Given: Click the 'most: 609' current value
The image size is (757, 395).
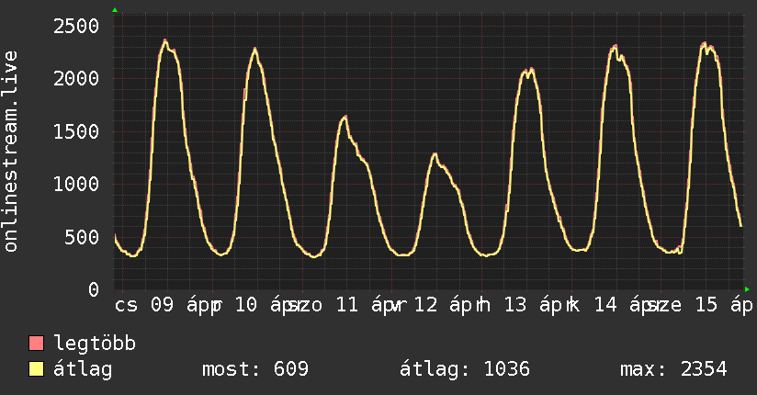Looking at the screenshot, I should (254, 369).
